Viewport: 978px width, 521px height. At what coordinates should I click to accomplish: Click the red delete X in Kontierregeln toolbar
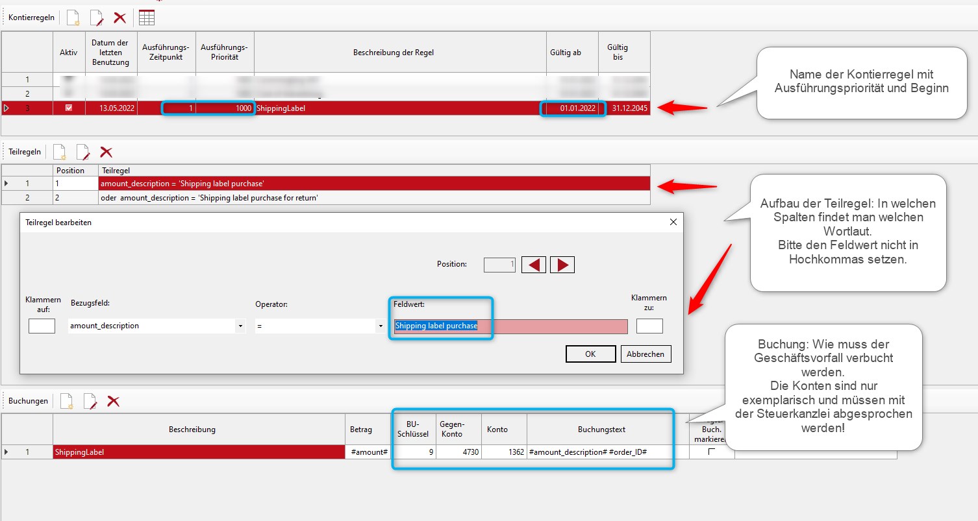pos(119,18)
